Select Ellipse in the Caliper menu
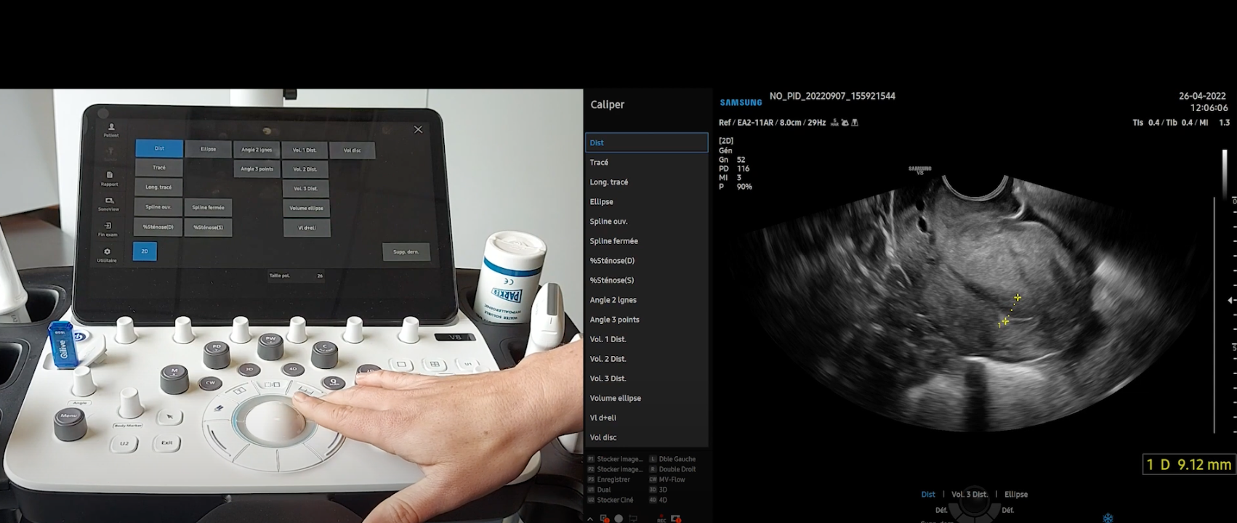This screenshot has height=523, width=1237. click(647, 201)
